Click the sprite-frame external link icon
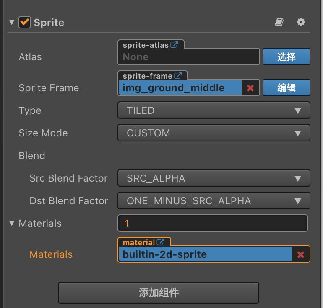 tap(178, 76)
